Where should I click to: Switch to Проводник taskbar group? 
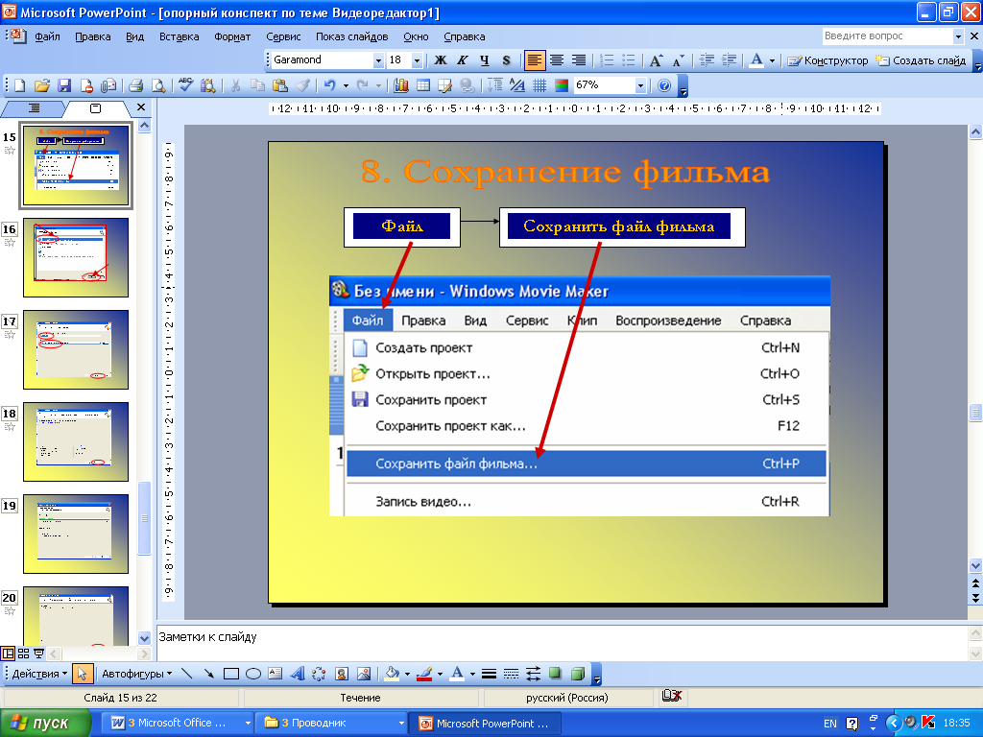pyautogui.click(x=332, y=723)
